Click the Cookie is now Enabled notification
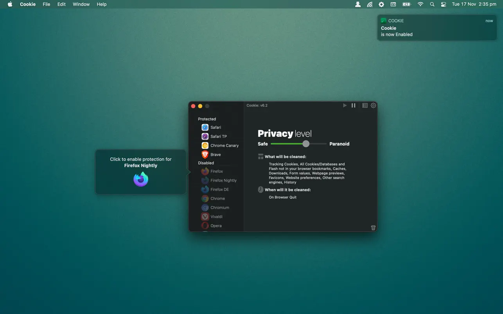Viewport: 503px width, 314px height. [x=437, y=28]
